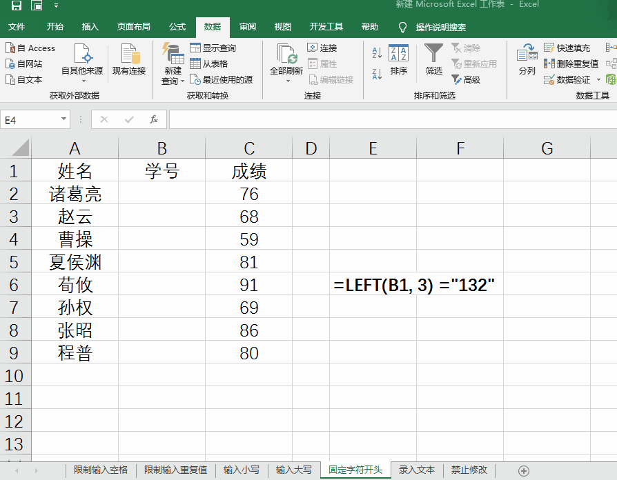Remove duplicates with 删除重复值
617x480 pixels.
coord(577,63)
